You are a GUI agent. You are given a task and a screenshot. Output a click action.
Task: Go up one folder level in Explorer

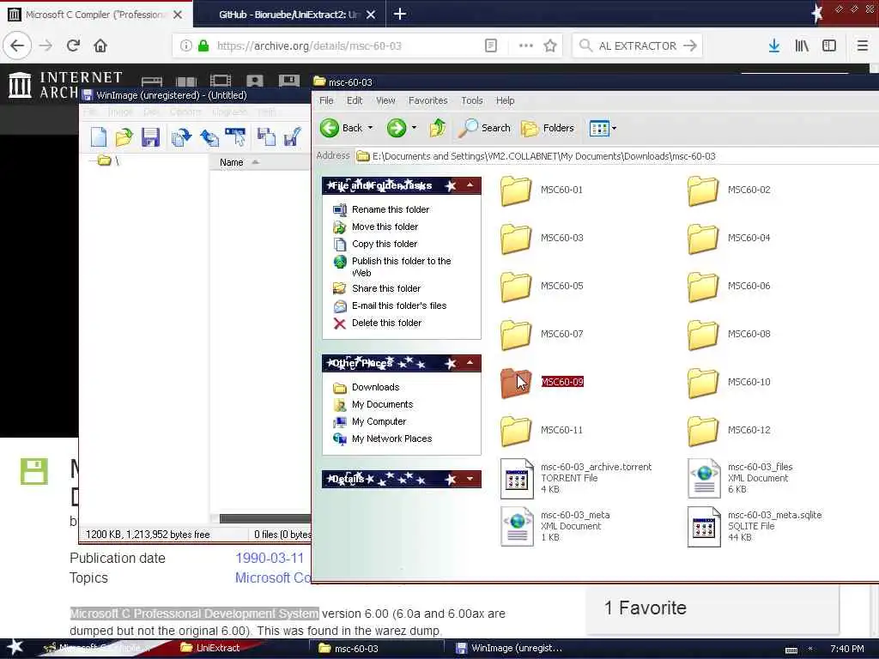(437, 129)
